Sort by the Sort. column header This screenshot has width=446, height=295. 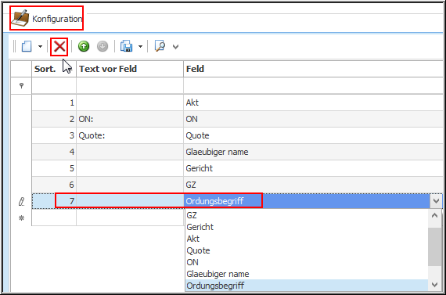[x=54, y=69]
